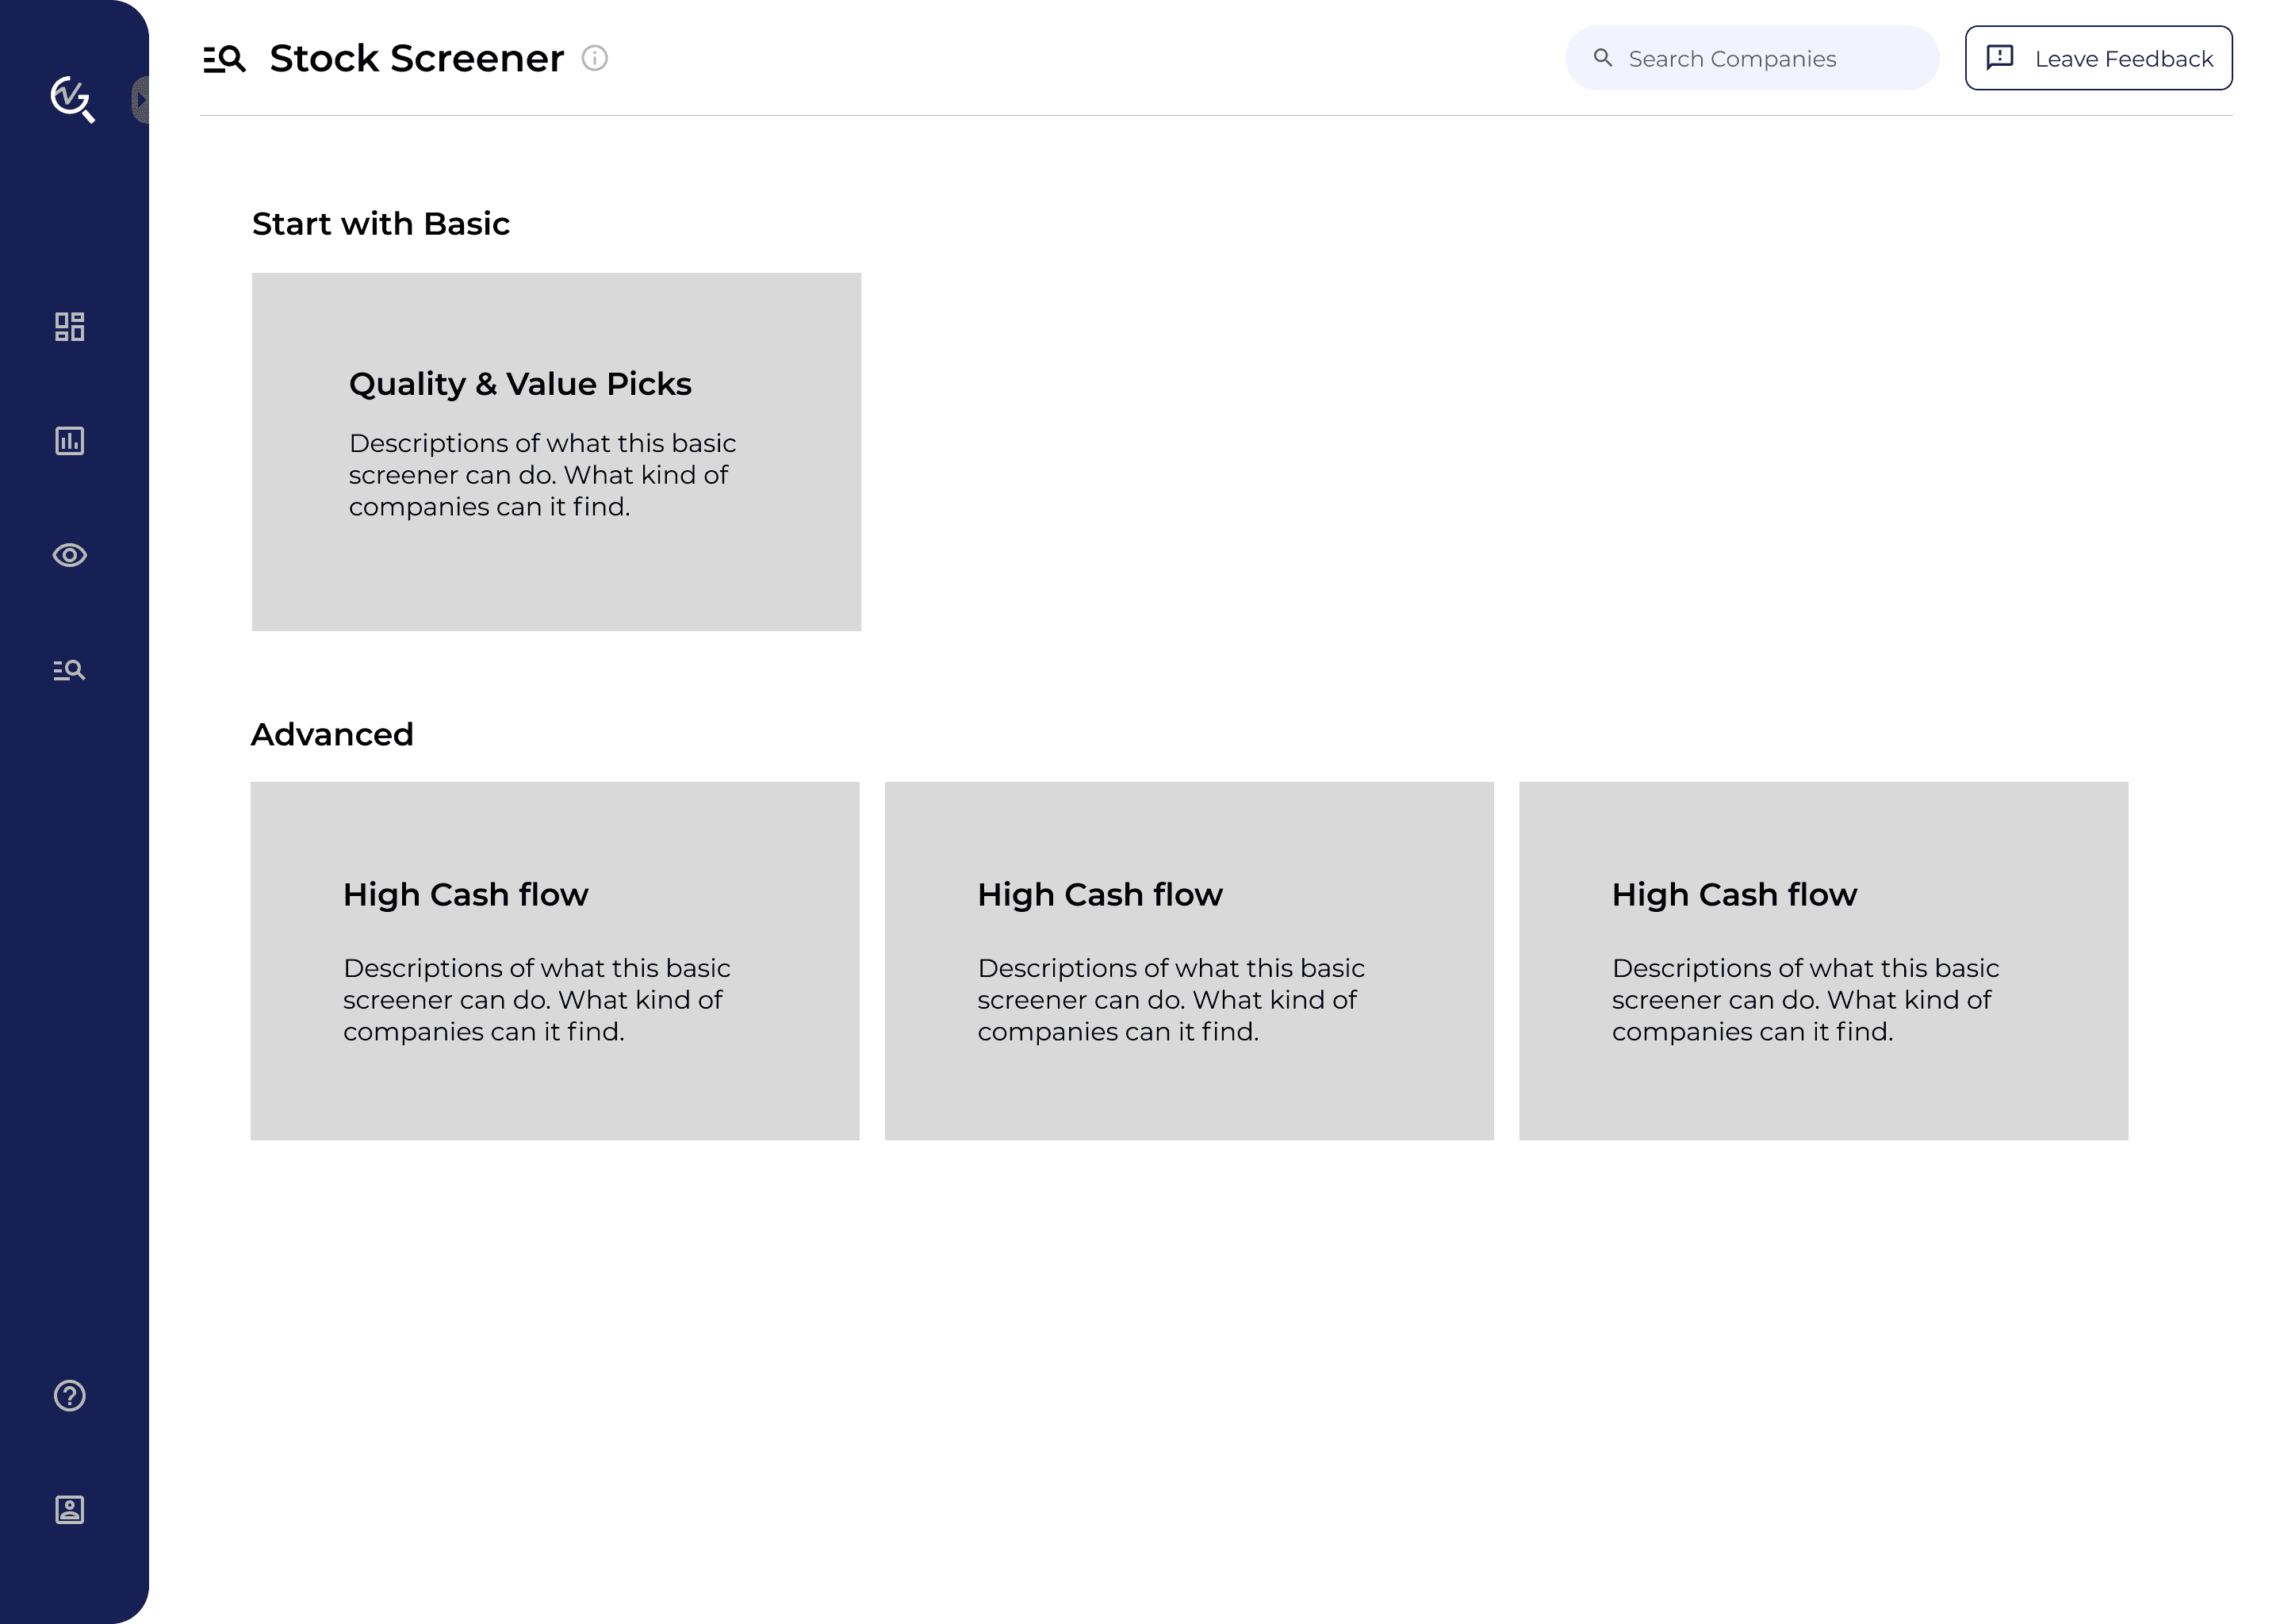
Task: Open the help question mark icon
Action: click(x=69, y=1395)
